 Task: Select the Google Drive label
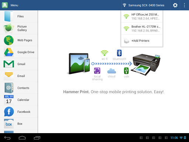click(x=26, y=52)
